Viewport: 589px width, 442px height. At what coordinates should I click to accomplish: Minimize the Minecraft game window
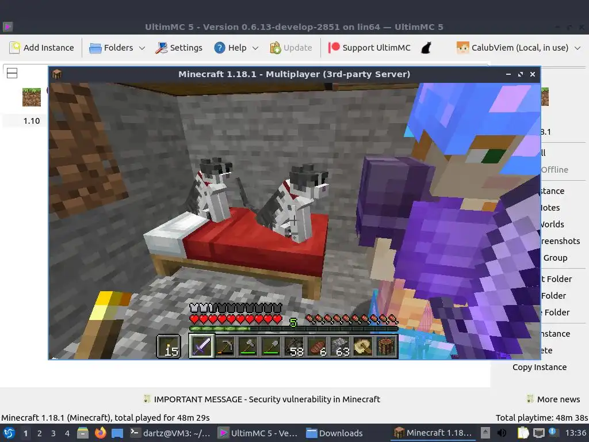pos(508,74)
